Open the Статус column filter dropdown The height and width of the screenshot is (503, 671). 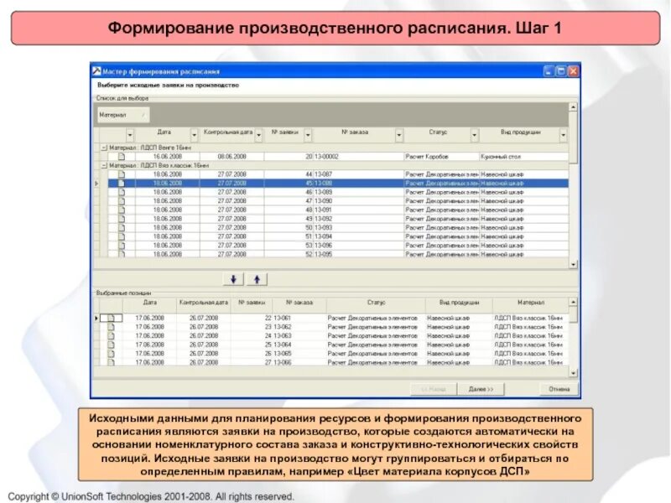click(x=475, y=135)
